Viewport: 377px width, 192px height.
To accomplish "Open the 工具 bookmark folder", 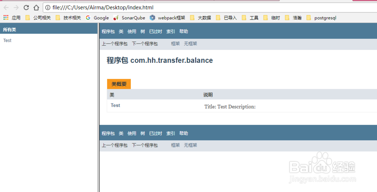I will 250,18.
